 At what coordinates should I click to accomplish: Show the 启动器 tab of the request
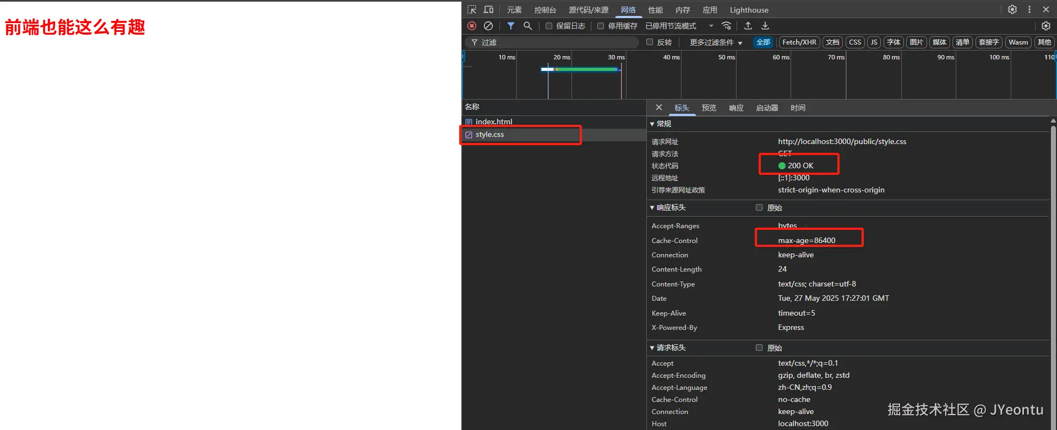(x=767, y=108)
